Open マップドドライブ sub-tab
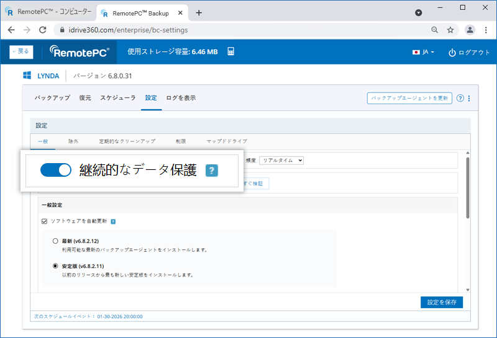The width and height of the screenshot is (497, 338). point(227,141)
